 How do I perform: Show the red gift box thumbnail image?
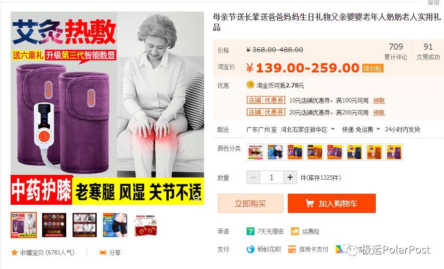click(146, 225)
